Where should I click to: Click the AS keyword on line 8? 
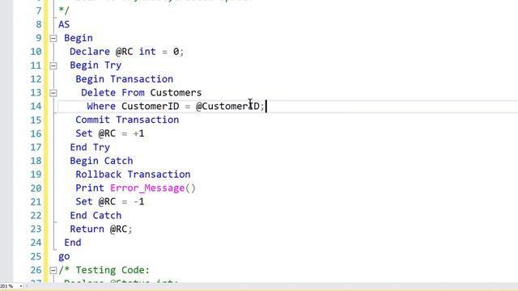[64, 24]
